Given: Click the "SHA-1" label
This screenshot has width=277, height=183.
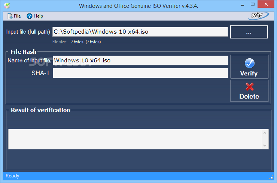Looking at the screenshot, I should pos(40,73).
